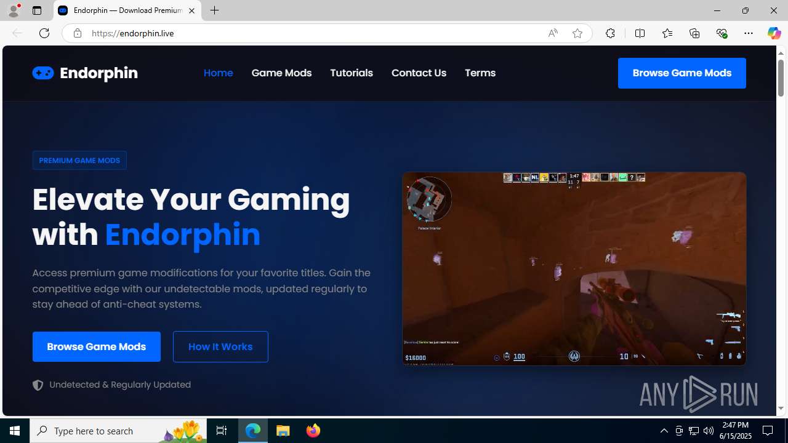Open tab actions menu icon
Viewport: 788px width, 443px height.
point(37,10)
